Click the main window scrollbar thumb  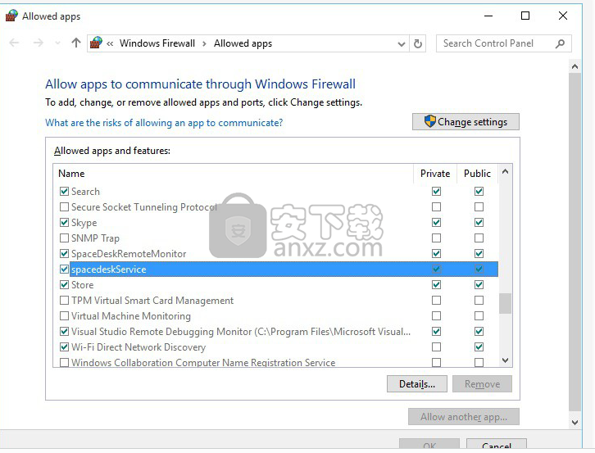coord(575,242)
